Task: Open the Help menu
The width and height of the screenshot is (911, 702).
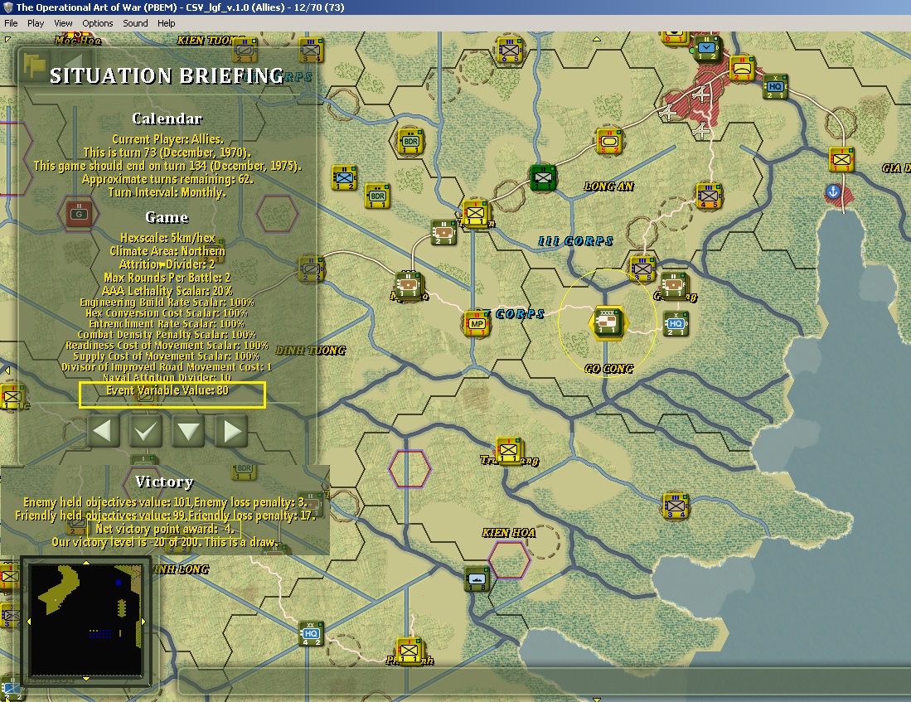Action: [166, 23]
